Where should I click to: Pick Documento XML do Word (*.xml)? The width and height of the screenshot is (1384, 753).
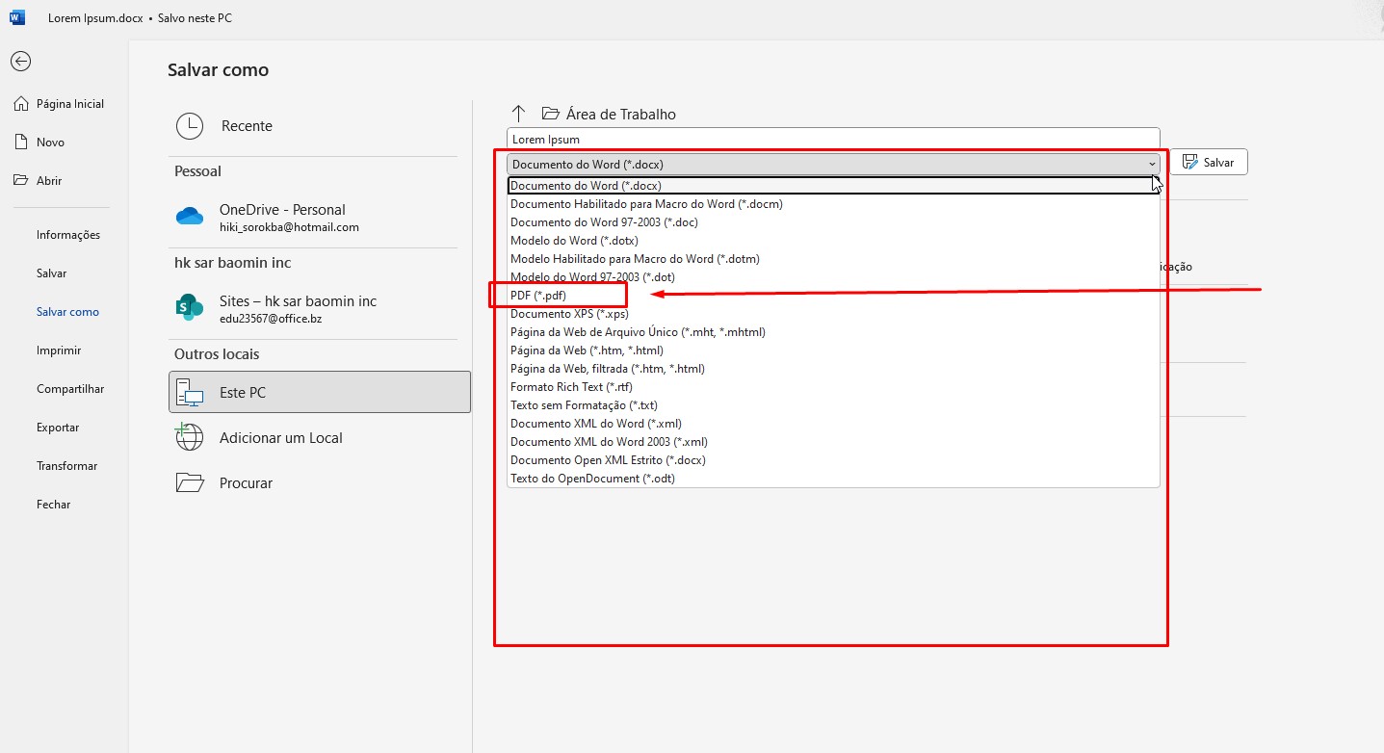pyautogui.click(x=833, y=424)
